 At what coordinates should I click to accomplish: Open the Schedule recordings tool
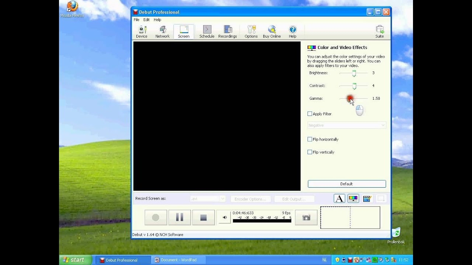click(x=207, y=32)
